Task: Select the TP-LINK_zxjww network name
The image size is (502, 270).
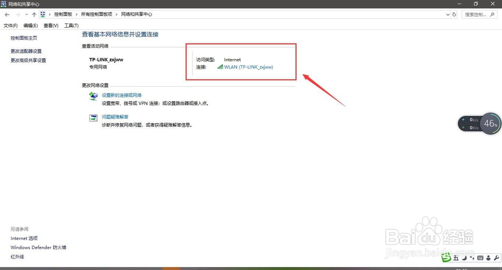Action: tap(106, 60)
